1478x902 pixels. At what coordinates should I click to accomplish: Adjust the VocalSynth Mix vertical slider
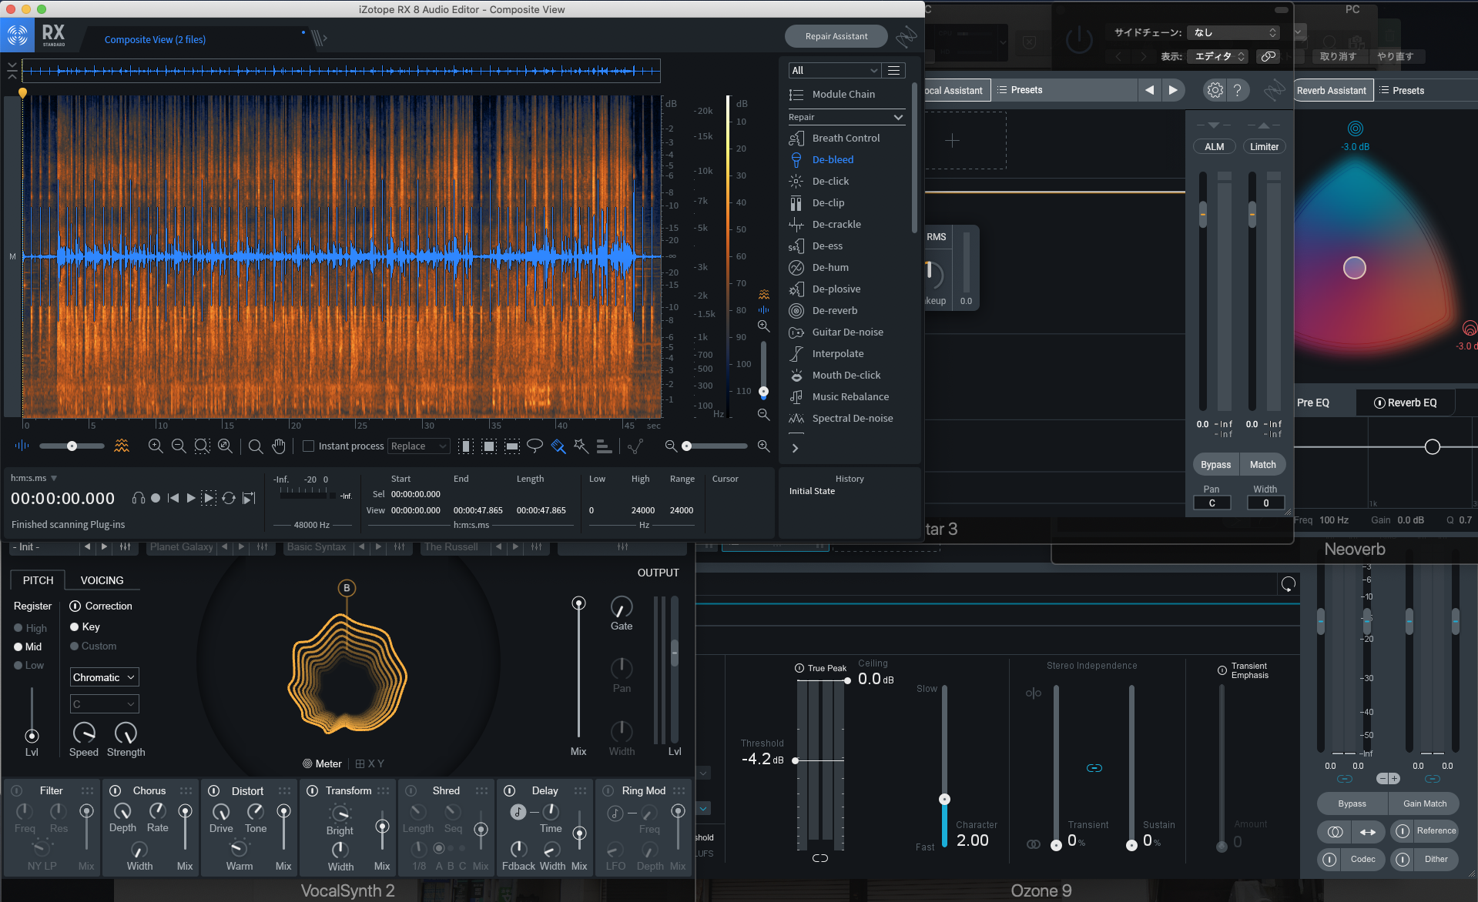(x=578, y=603)
